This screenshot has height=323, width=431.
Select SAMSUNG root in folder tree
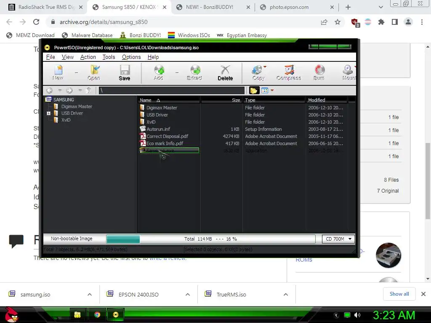(x=64, y=100)
